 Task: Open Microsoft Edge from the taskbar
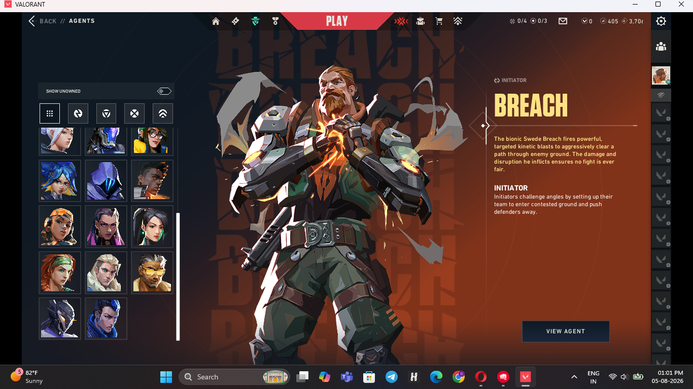tap(436, 377)
